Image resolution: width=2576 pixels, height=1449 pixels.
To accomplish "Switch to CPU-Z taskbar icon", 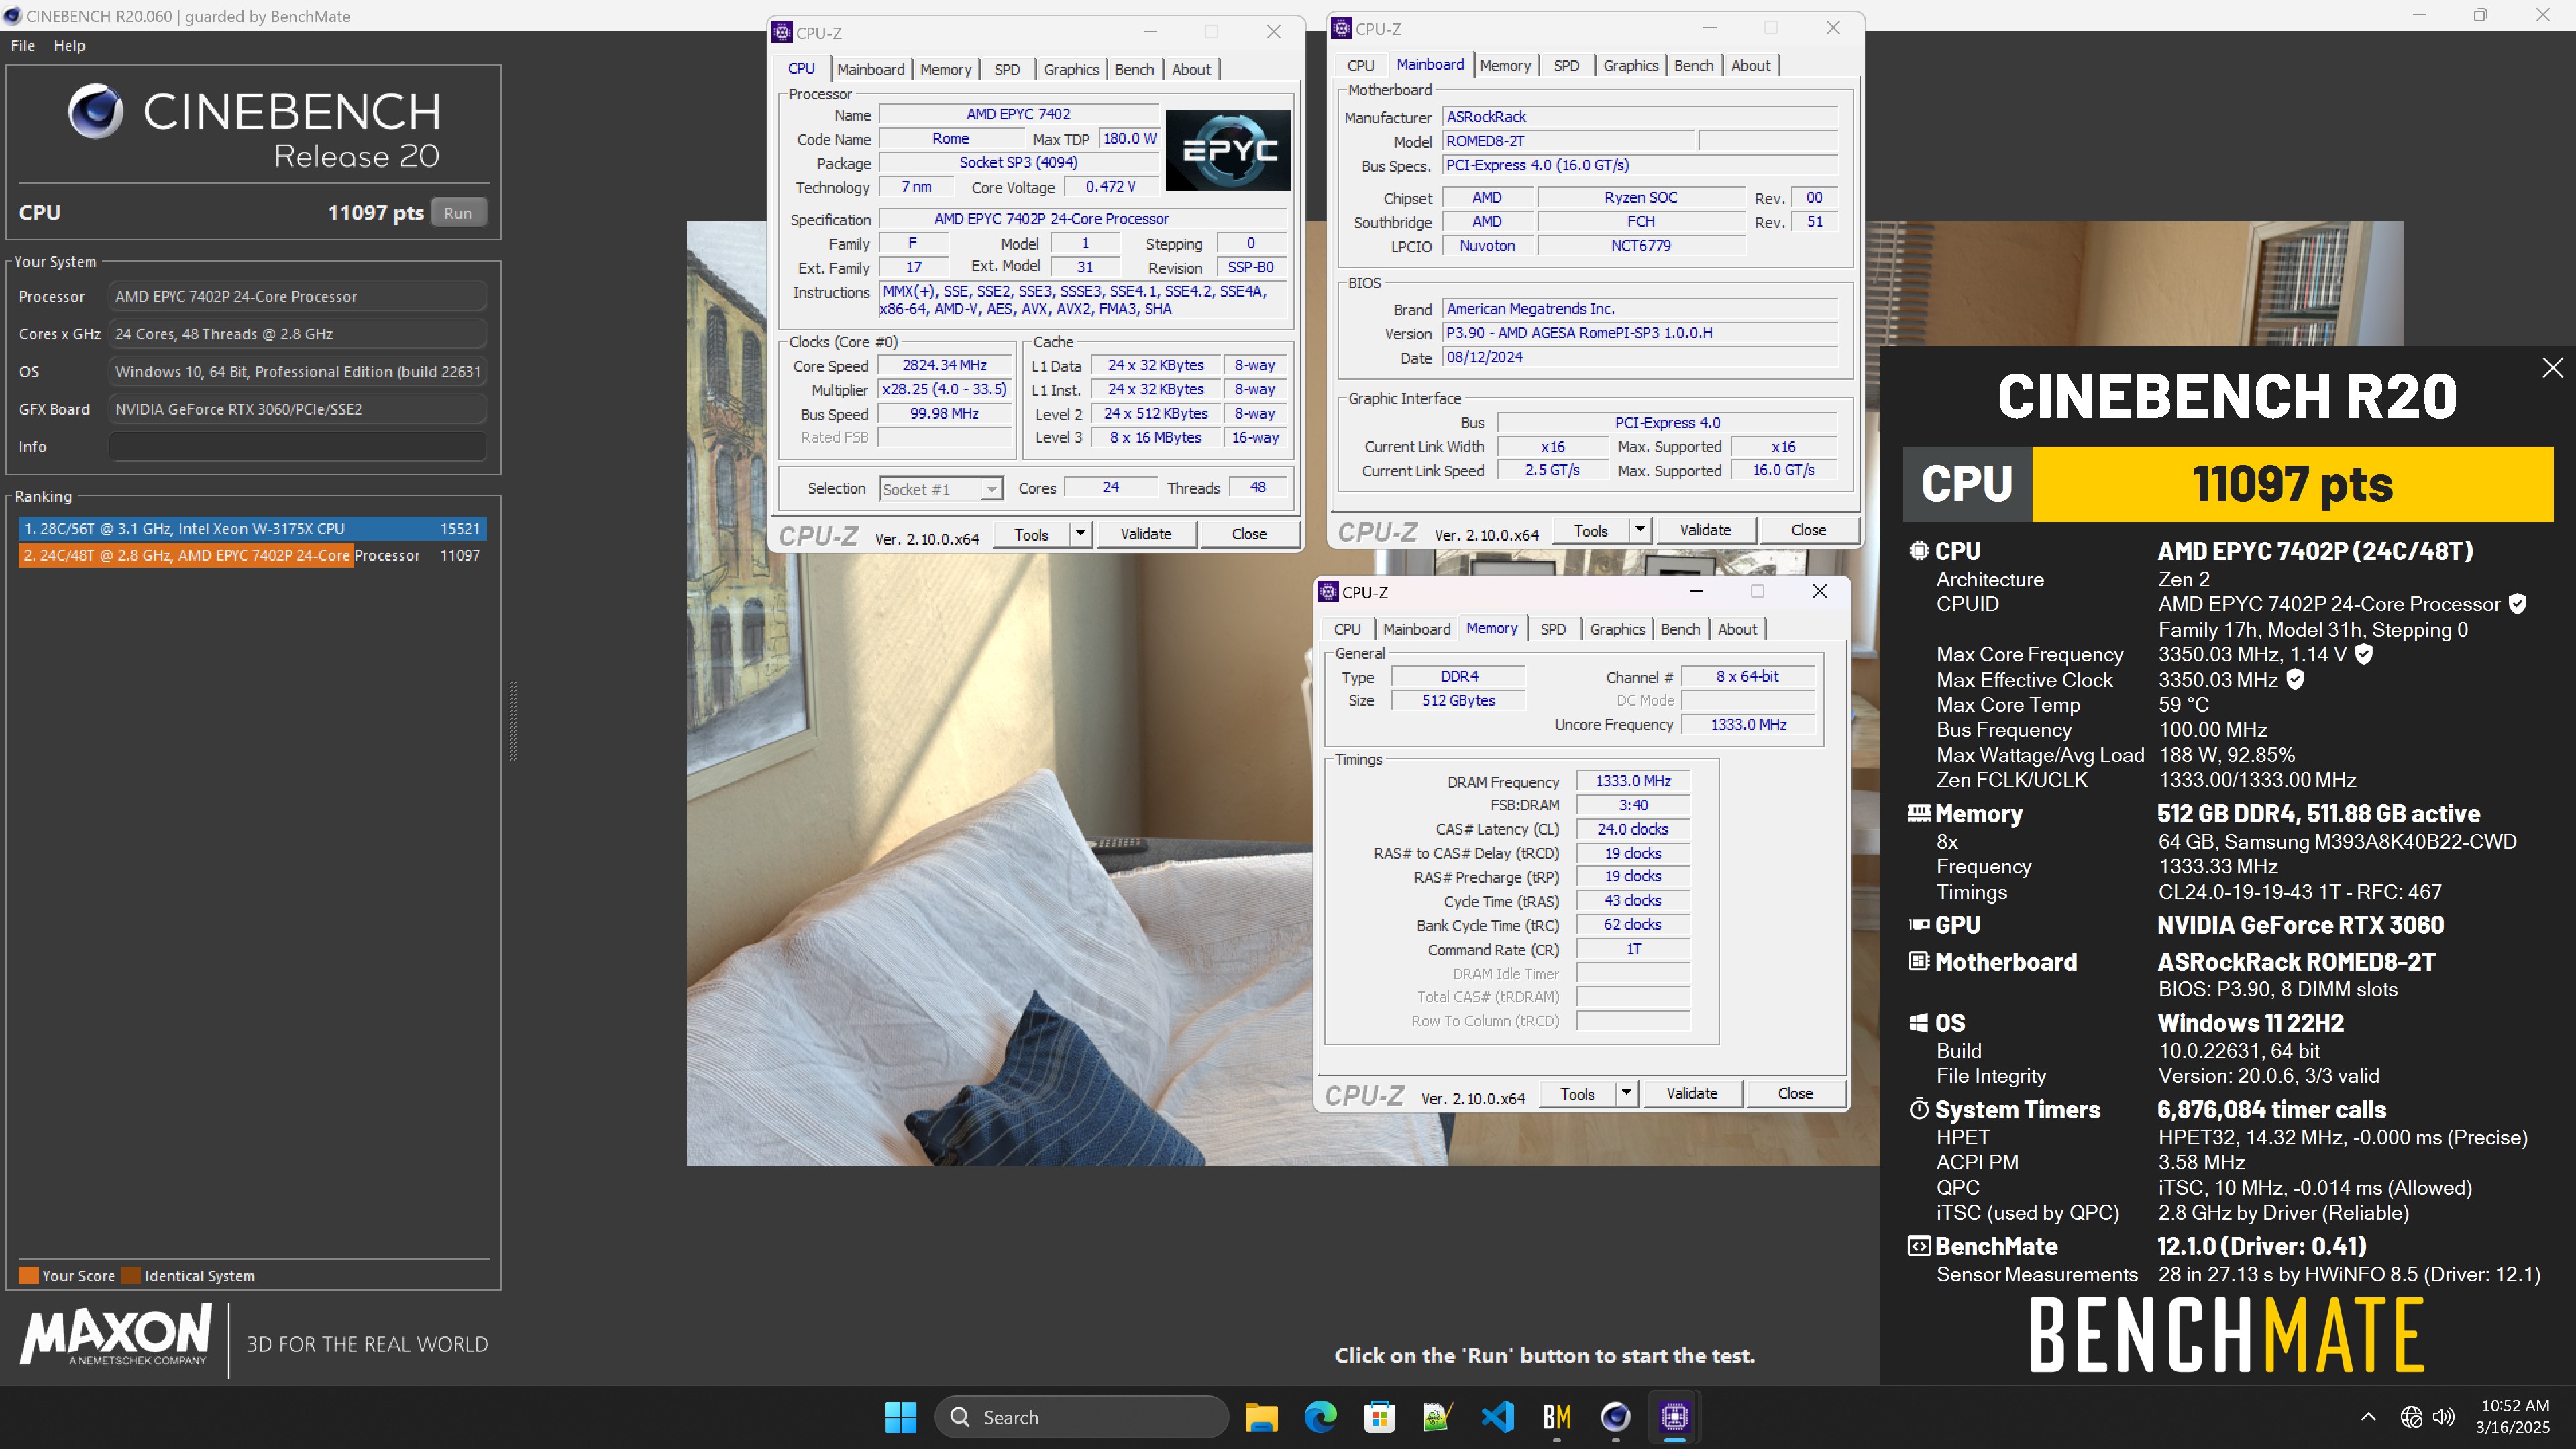I will tap(1674, 1417).
